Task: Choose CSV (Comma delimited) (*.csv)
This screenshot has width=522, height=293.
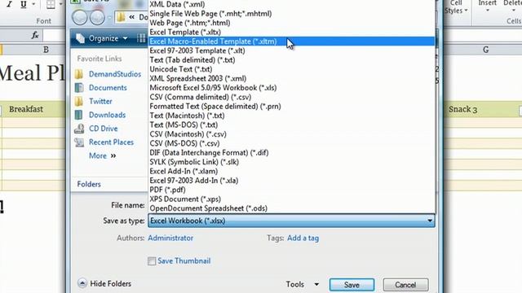Action: point(291,98)
